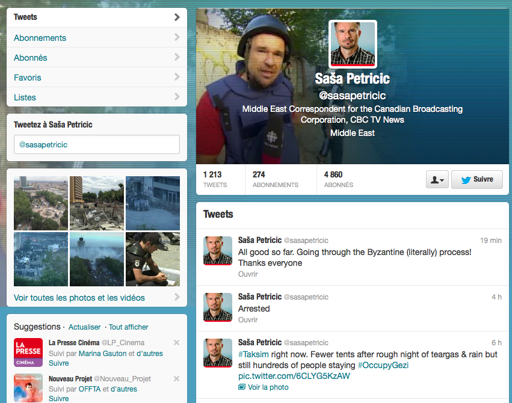The width and height of the screenshot is (512, 403).
Task: Refresh suggestions with Actualiser link
Action: [x=84, y=327]
